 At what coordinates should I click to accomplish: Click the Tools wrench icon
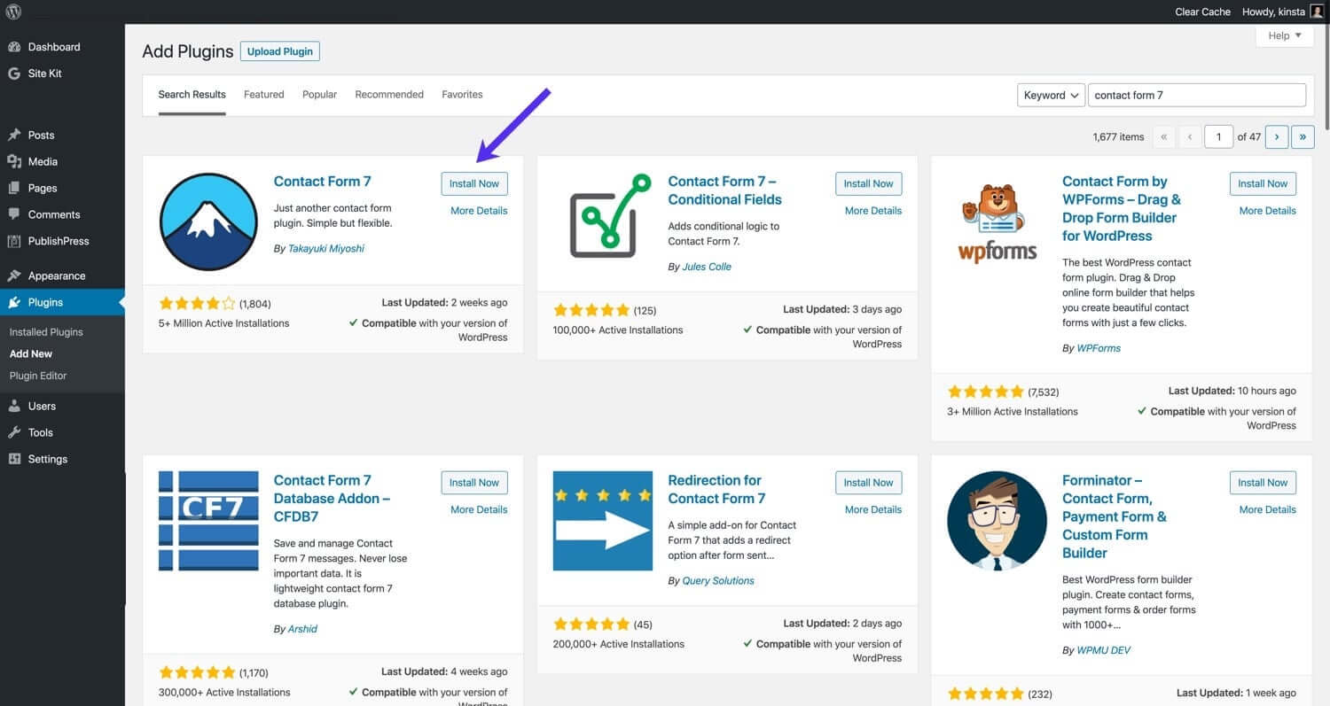14,433
